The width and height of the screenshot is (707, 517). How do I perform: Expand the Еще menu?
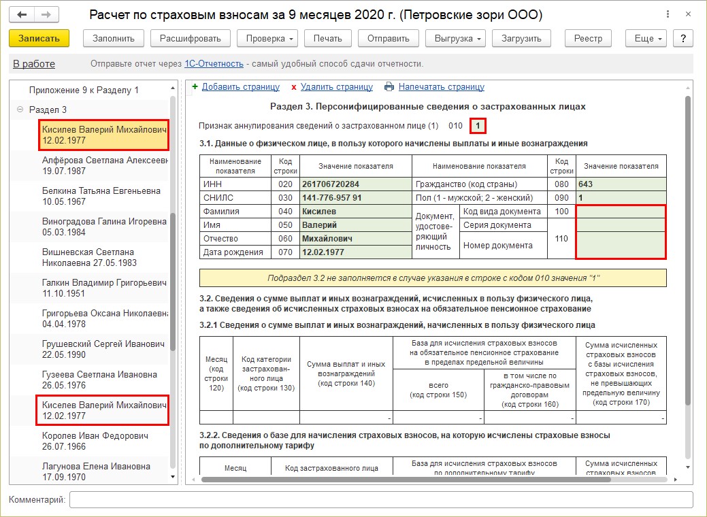(646, 38)
